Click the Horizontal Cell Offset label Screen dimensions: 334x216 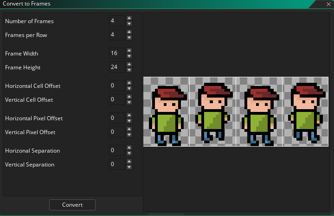tap(33, 86)
